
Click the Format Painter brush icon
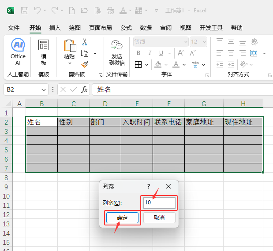(x=85, y=64)
